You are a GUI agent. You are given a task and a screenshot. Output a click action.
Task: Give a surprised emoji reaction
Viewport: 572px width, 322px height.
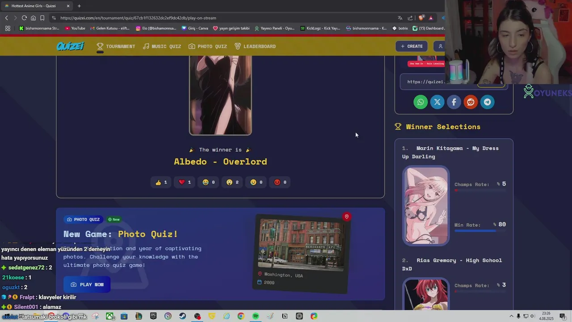point(232,182)
